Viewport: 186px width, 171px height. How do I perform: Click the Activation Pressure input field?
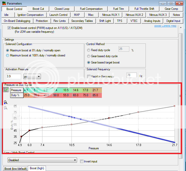[13, 76]
